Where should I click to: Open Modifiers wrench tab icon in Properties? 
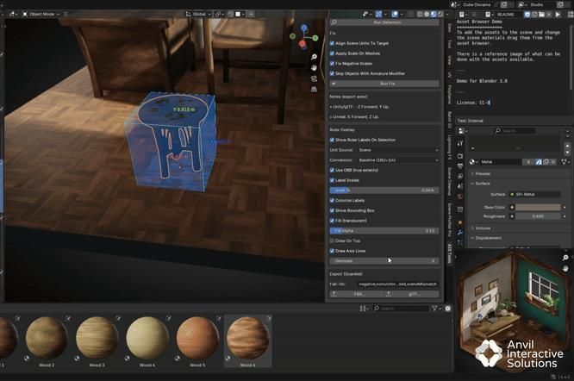(x=460, y=232)
